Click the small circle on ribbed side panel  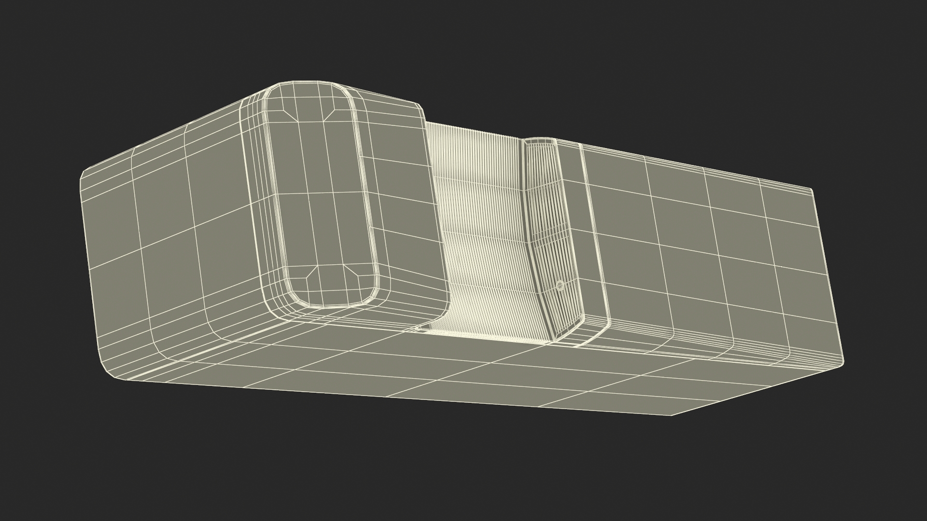tap(560, 286)
